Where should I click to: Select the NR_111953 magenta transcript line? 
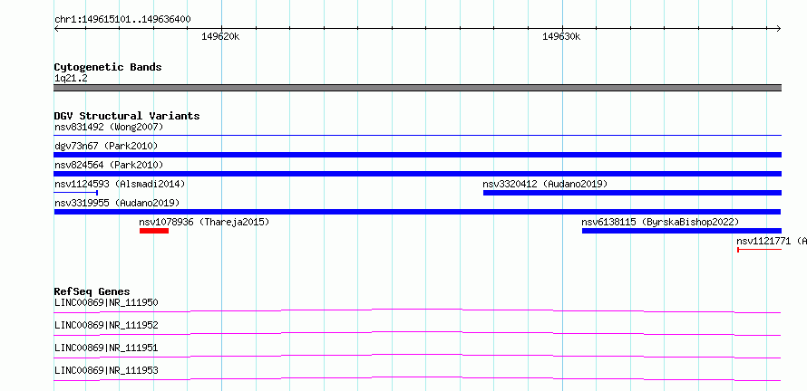(x=417, y=378)
